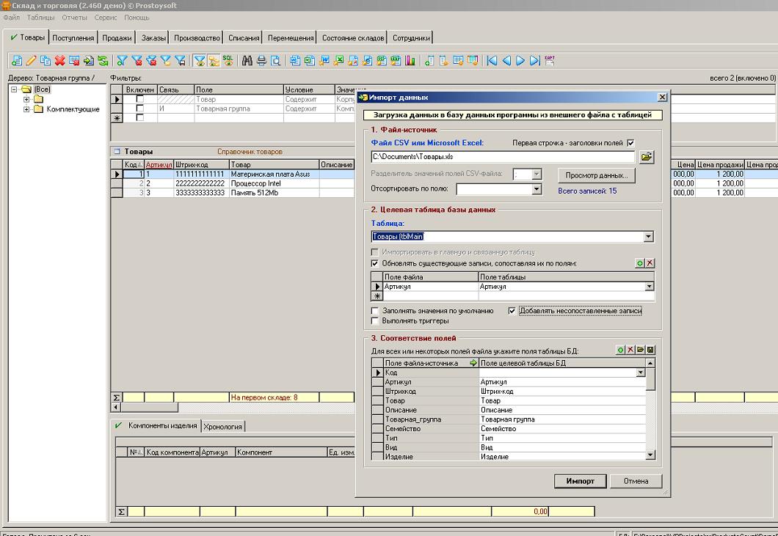This screenshot has width=778, height=536.
Task: Click the 'Импорт' button
Action: (x=580, y=481)
